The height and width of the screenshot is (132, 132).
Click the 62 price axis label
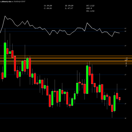125,31
